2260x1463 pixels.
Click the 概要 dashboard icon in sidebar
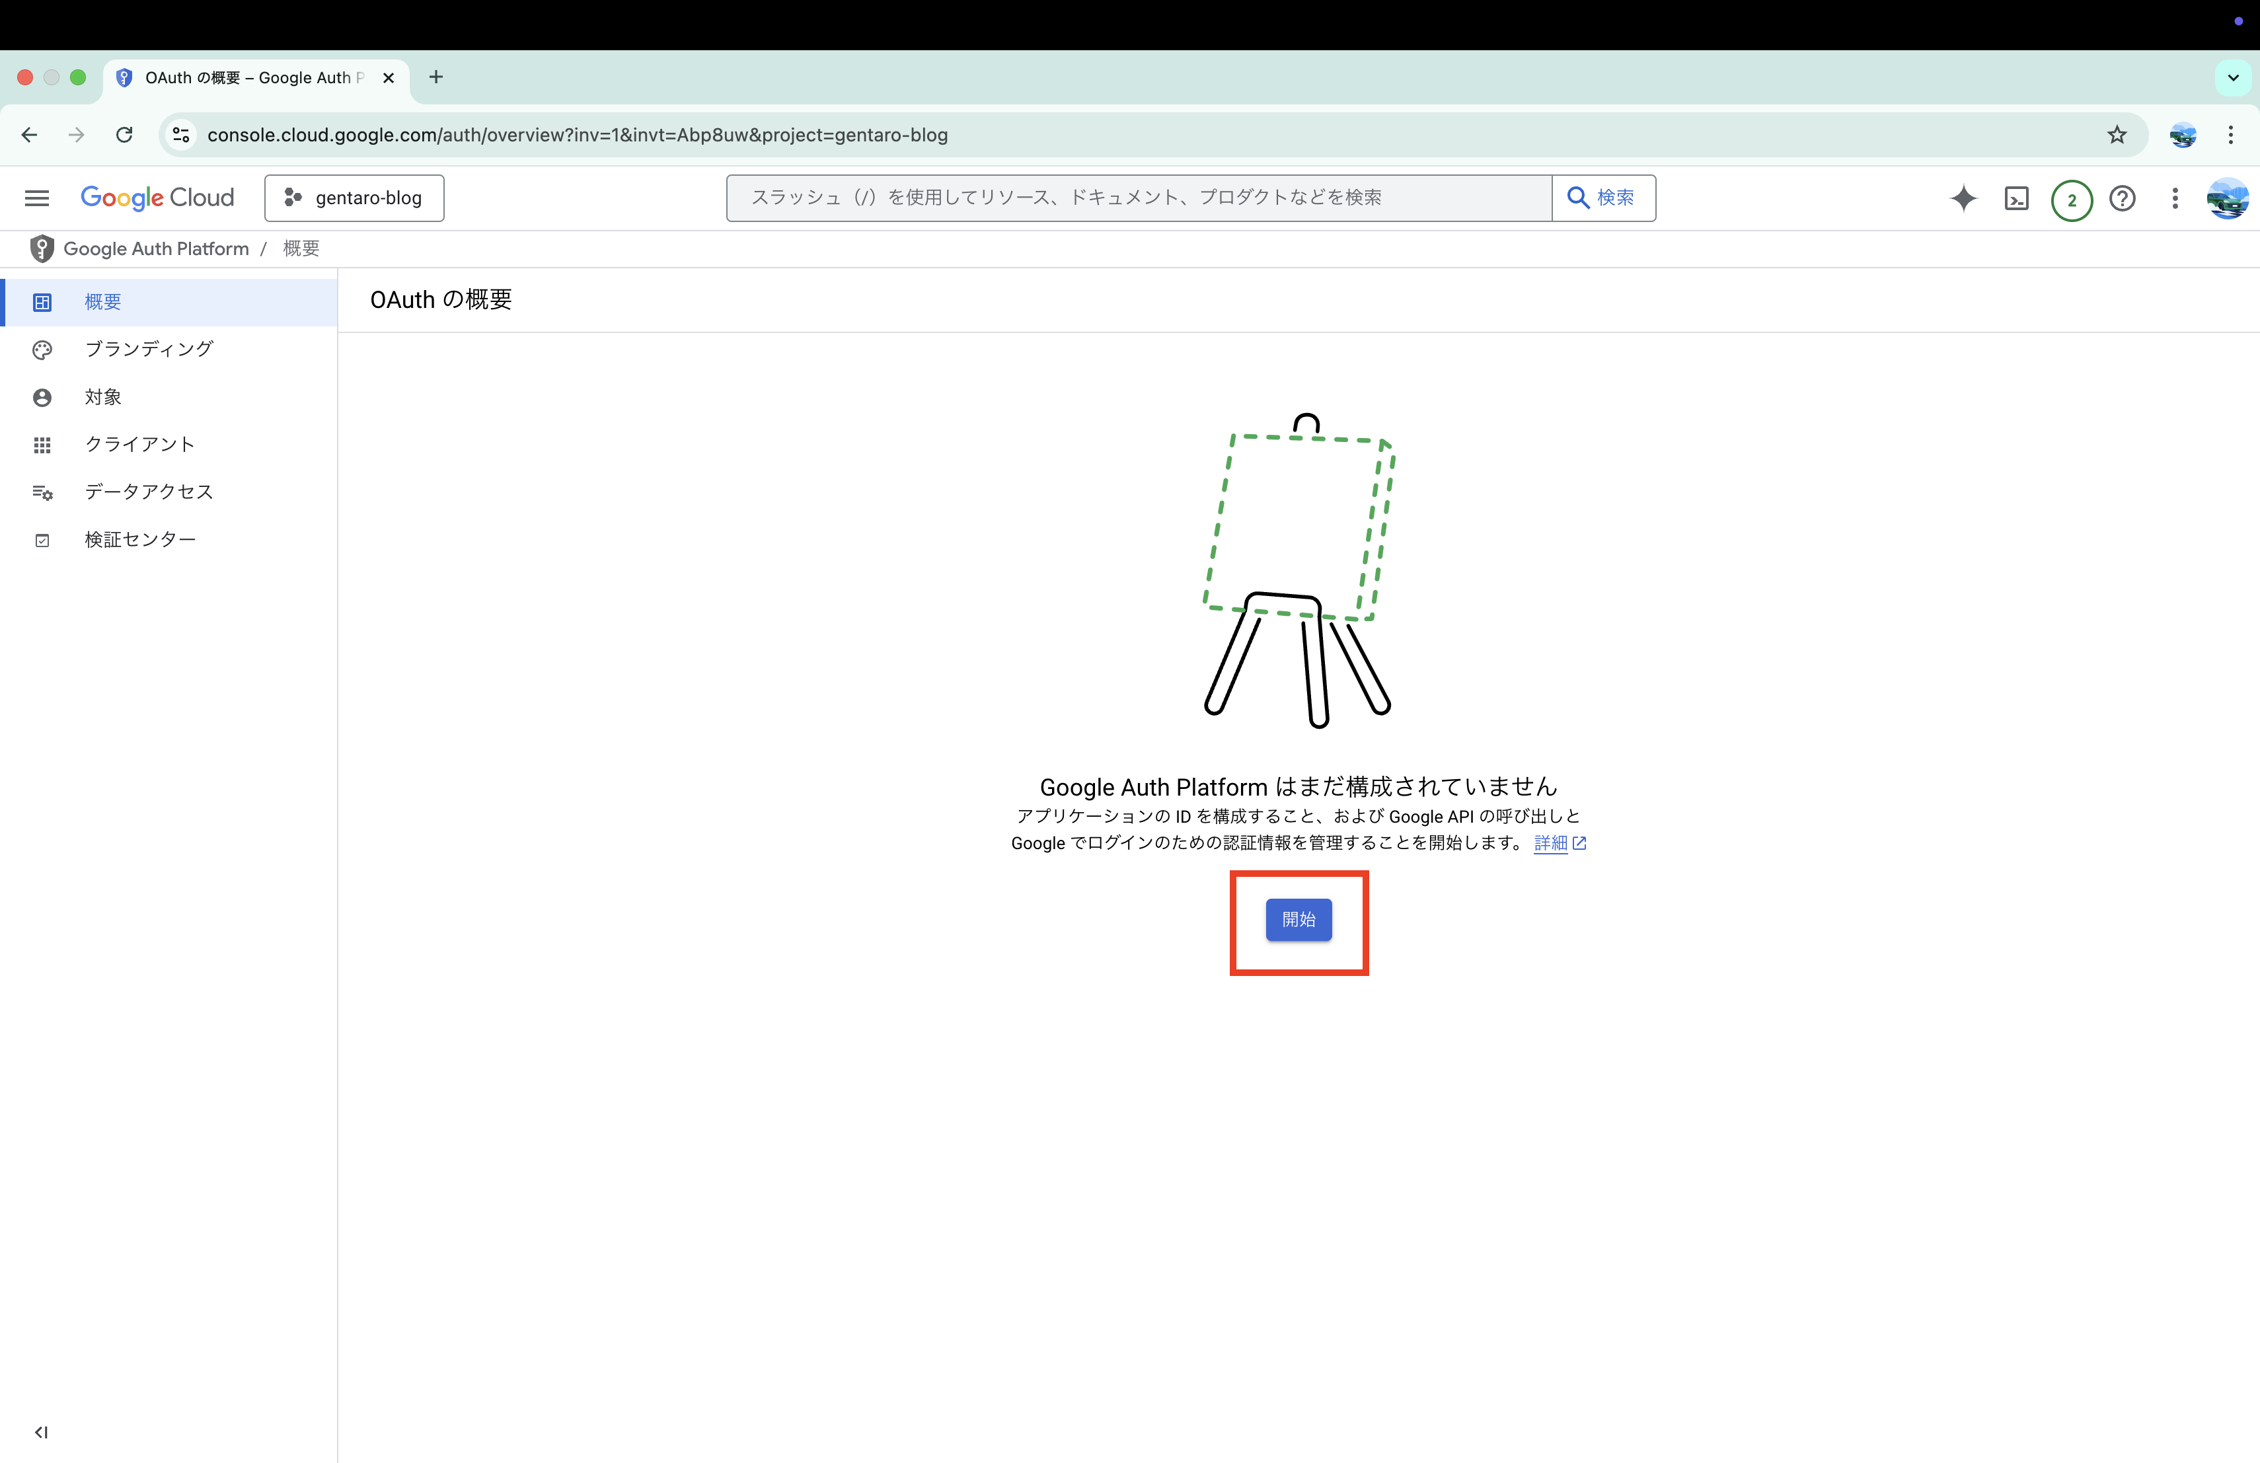point(42,303)
